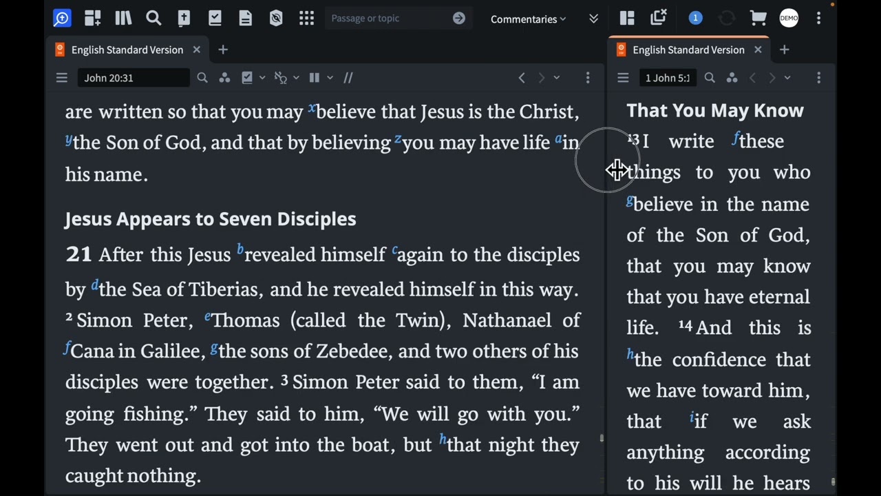This screenshot has width=881, height=496.
Task: Open footnote e before 'Thomas'
Action: (207, 316)
